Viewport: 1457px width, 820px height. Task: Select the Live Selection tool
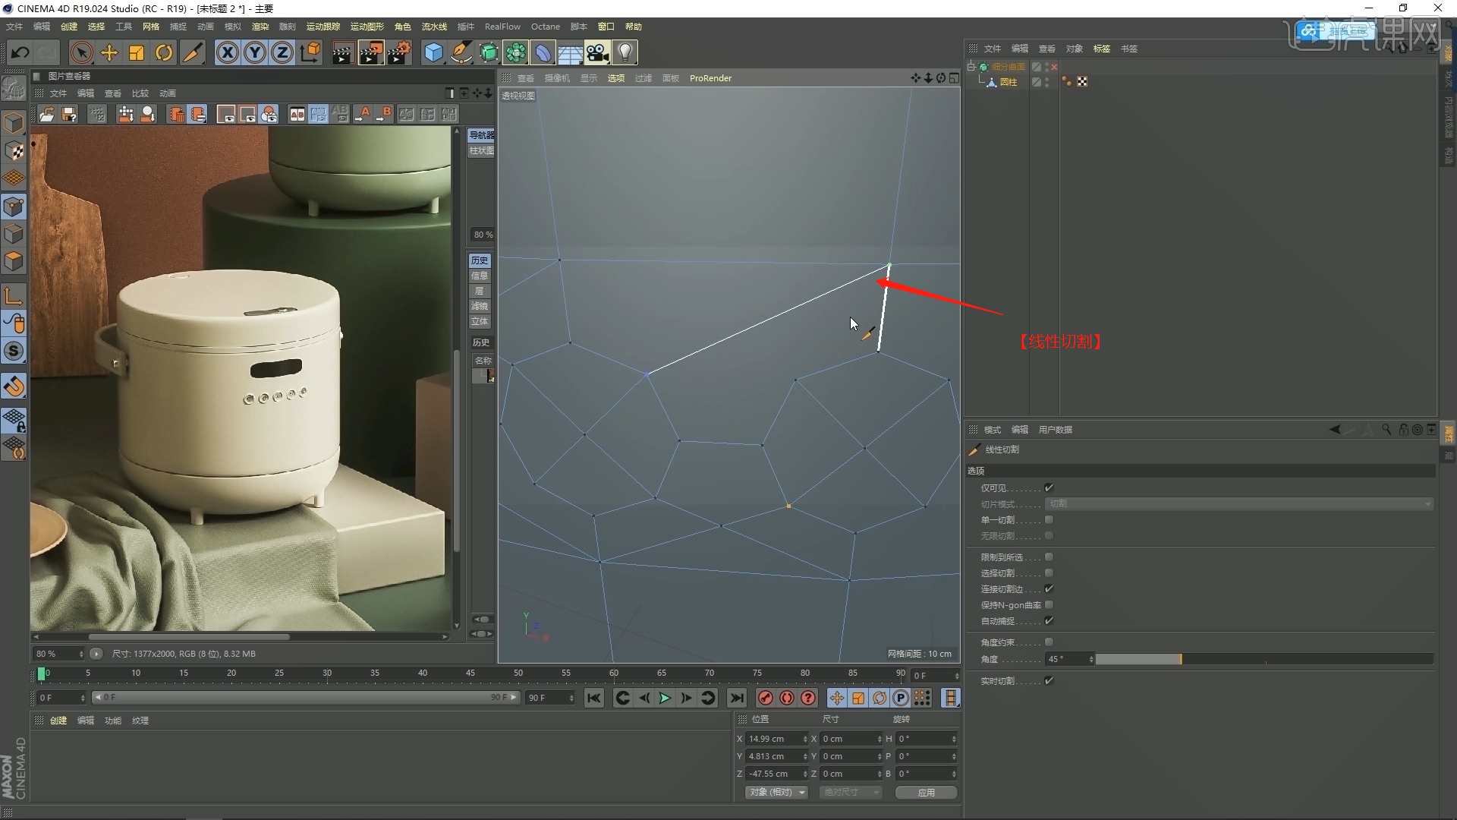[81, 52]
